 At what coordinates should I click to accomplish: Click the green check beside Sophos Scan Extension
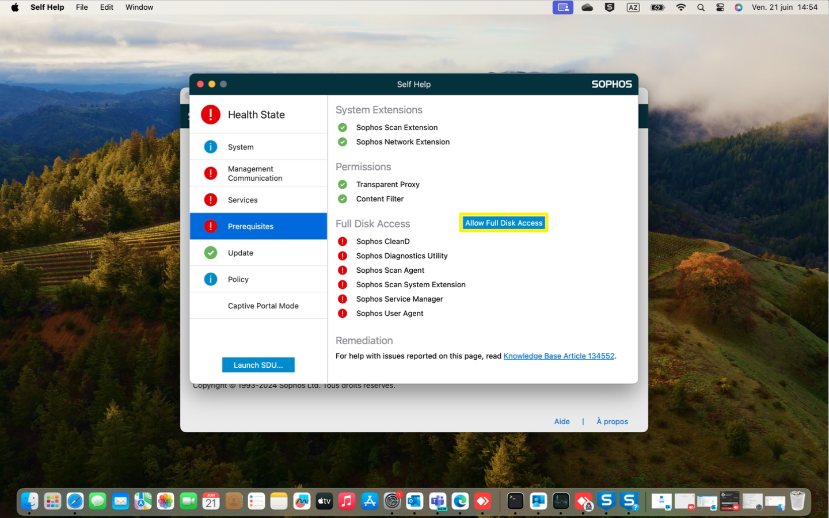(343, 127)
